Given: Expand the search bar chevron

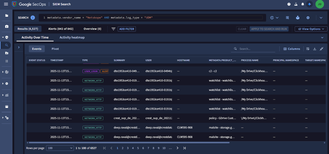Looking at the screenshot, I should point(321,18).
